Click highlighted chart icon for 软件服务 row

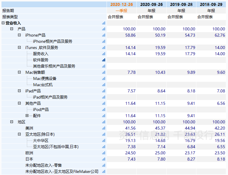(x=104, y=60)
